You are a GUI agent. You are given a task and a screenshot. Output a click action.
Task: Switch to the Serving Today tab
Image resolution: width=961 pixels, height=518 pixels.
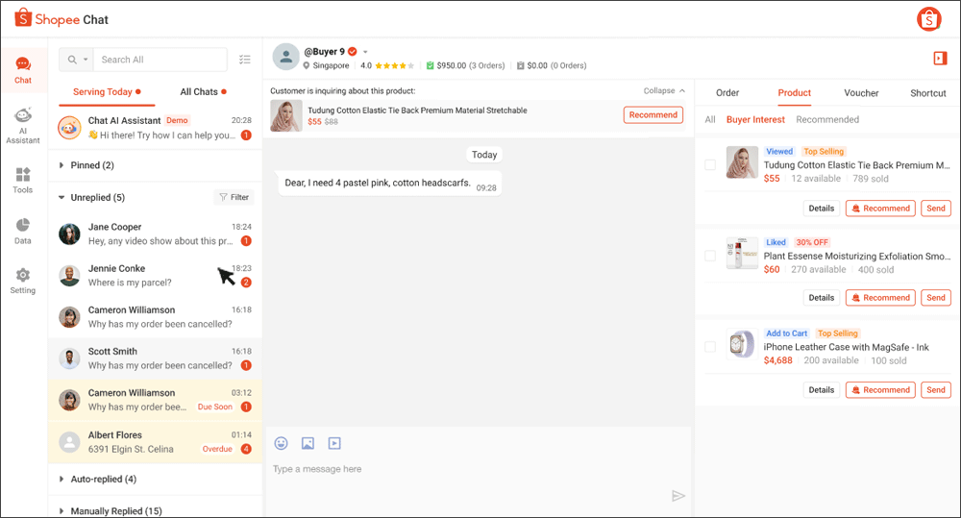(x=107, y=92)
